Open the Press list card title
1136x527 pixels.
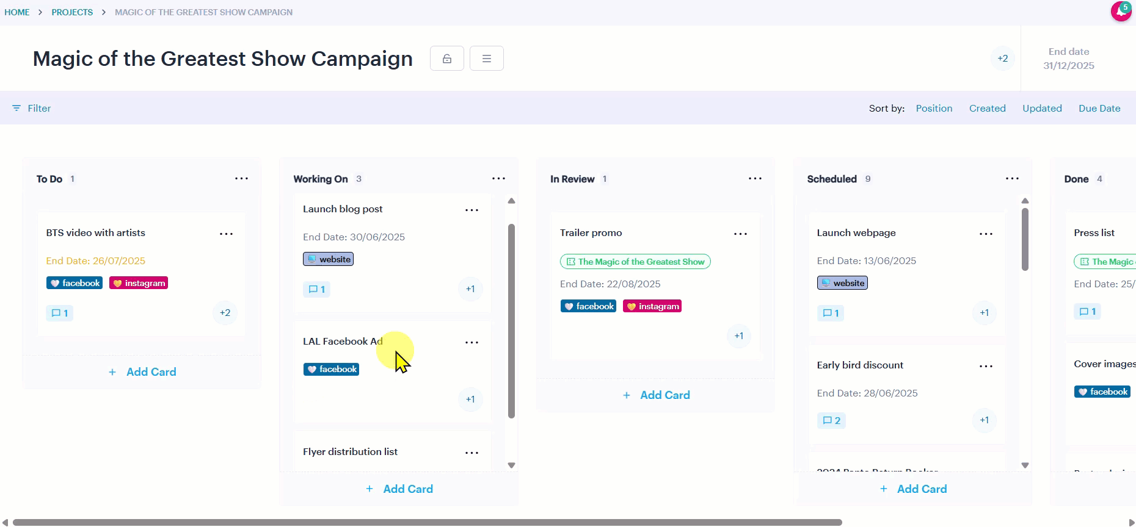[1094, 233]
